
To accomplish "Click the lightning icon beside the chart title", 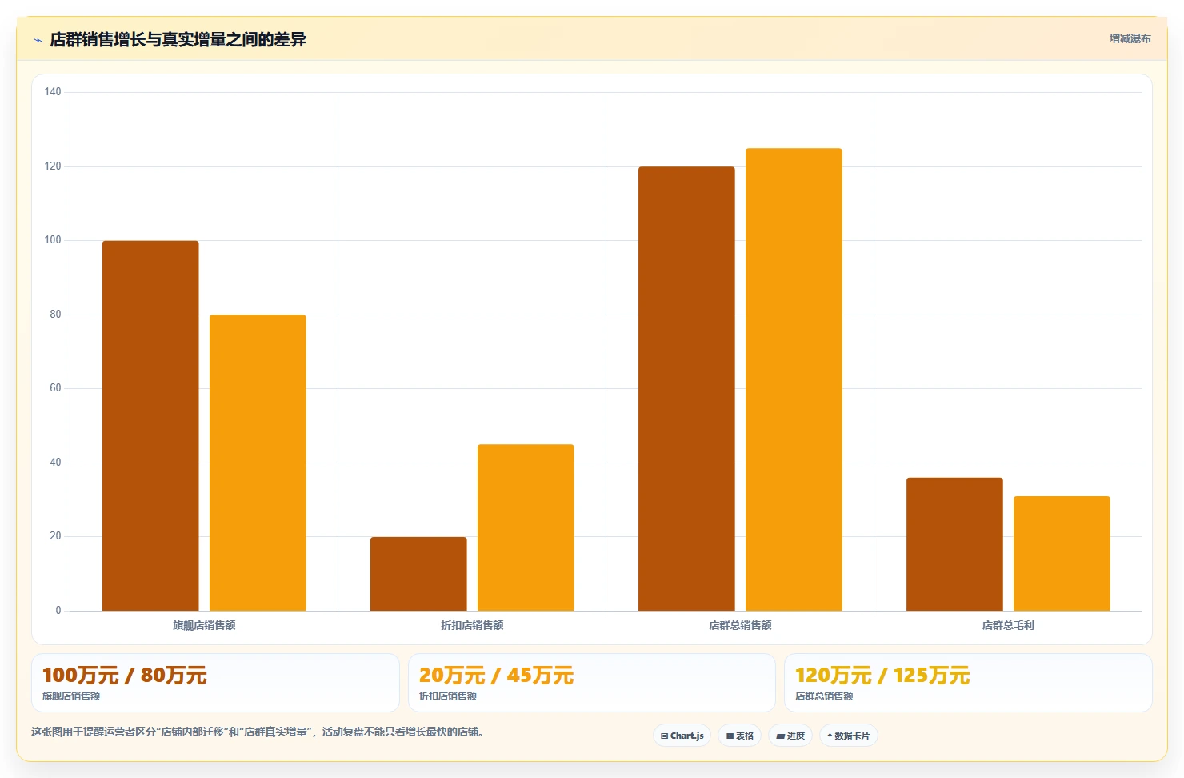I will [x=38, y=40].
